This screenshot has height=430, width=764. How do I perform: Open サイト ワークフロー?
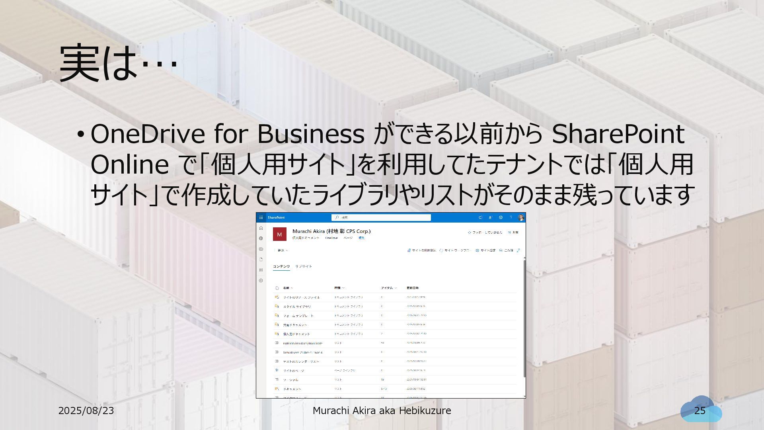click(455, 250)
